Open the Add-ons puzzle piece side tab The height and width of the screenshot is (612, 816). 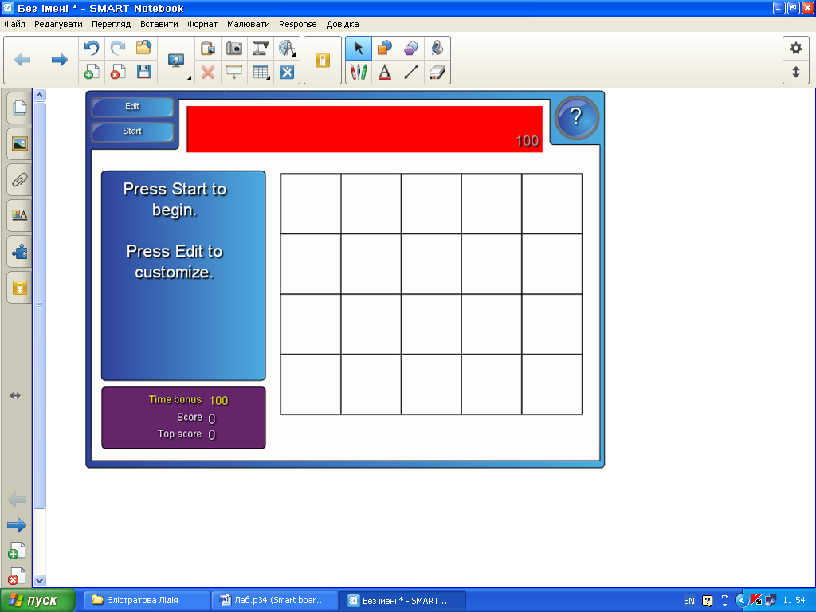coord(19,252)
